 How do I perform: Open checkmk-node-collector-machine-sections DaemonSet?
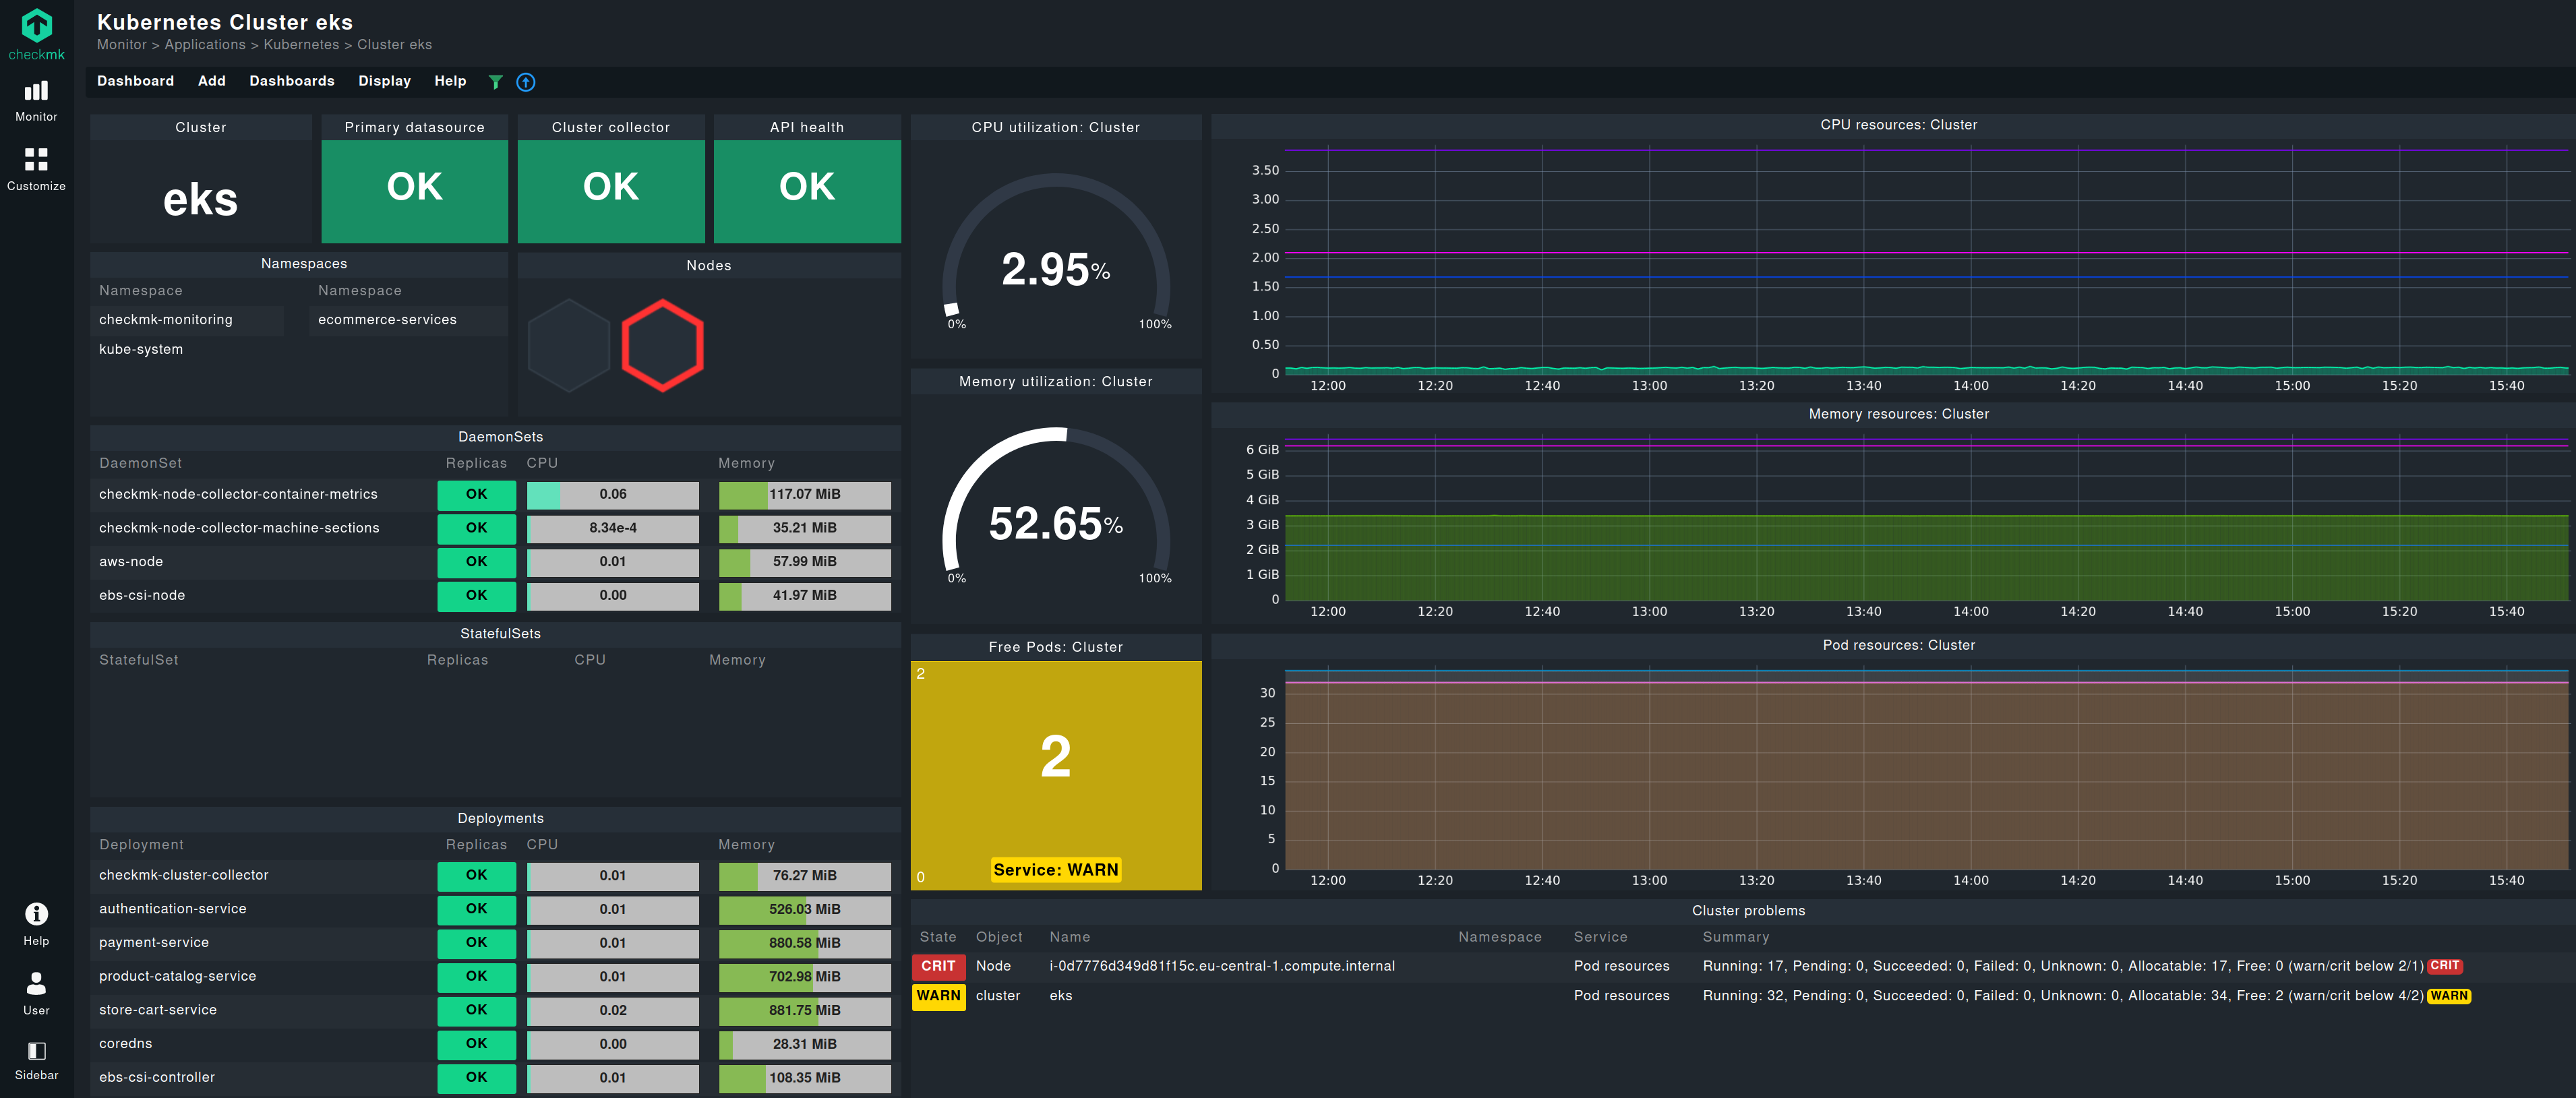pyautogui.click(x=239, y=528)
